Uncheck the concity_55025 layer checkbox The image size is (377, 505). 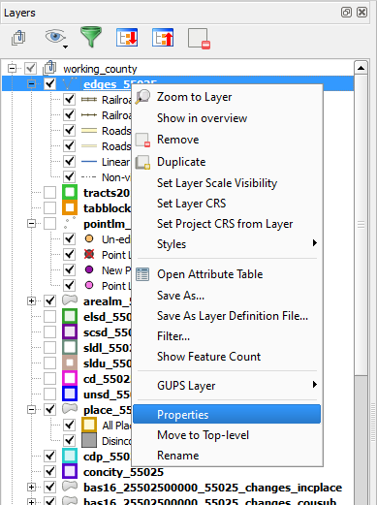49,471
